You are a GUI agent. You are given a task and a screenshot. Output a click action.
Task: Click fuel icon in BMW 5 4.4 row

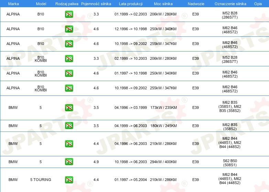[69, 144]
